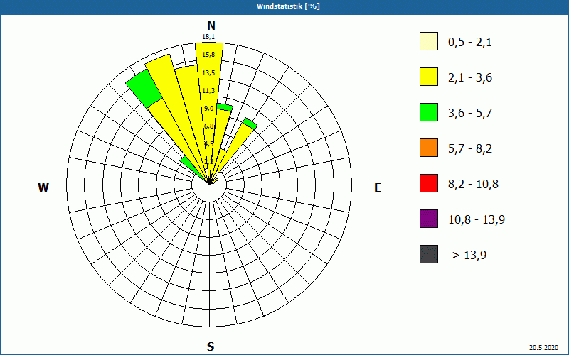Select the green tip of the northeast bar
569x355 pixels.
click(250, 123)
